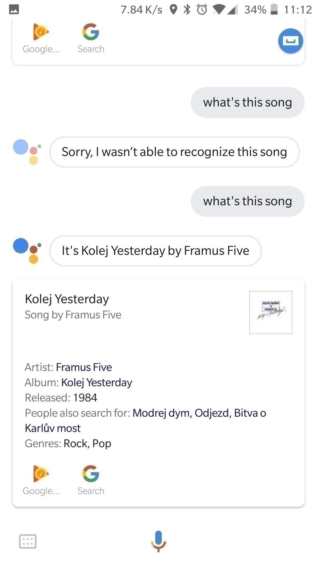Open the Kolej Yesterday album link

tap(97, 382)
